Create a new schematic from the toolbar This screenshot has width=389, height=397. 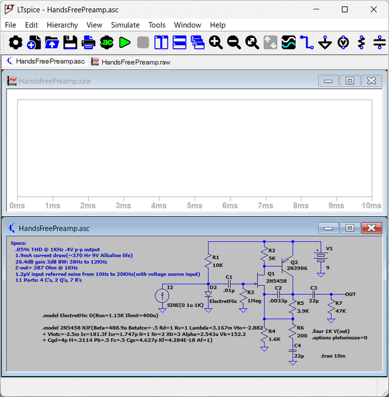(34, 43)
